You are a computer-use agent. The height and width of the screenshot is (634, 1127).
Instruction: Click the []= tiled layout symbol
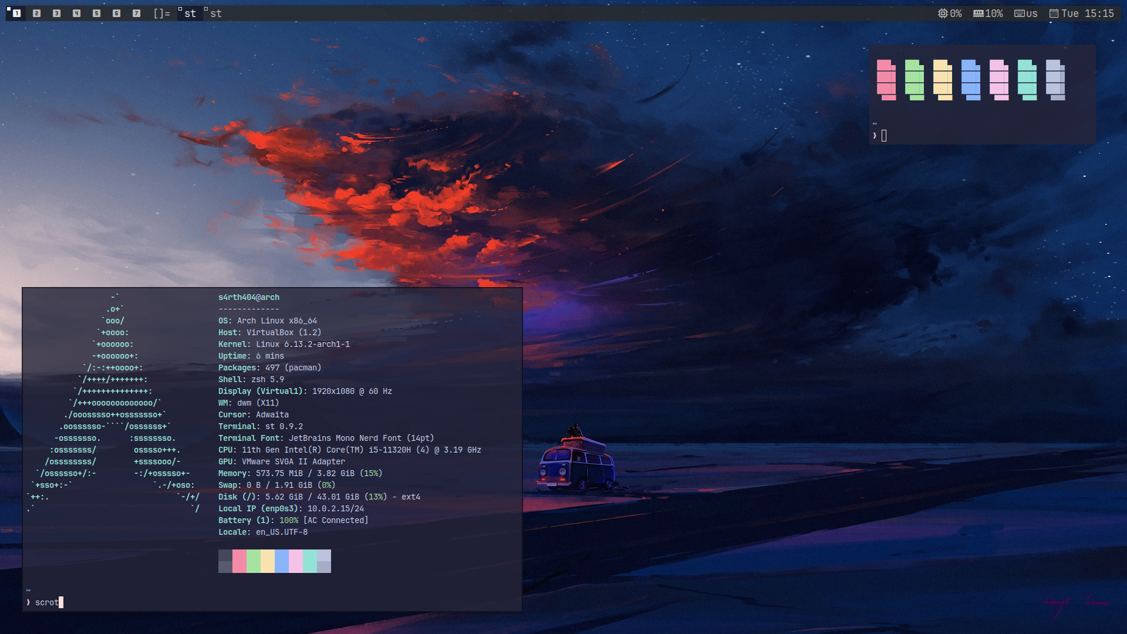coord(161,14)
